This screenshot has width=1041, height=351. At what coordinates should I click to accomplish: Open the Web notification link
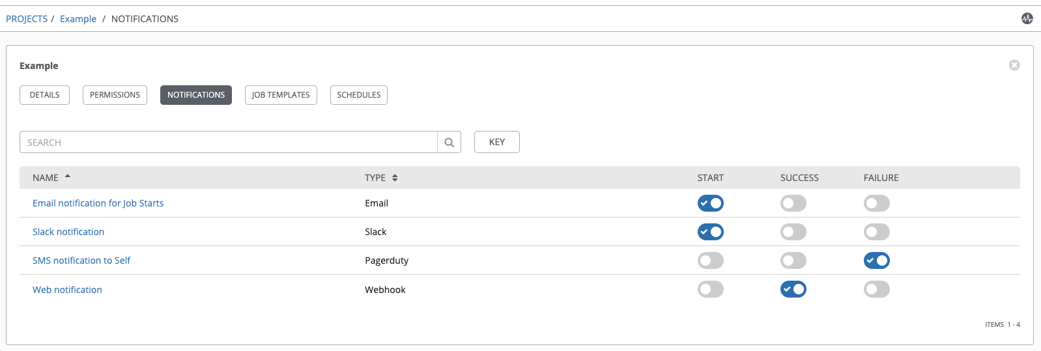(67, 290)
